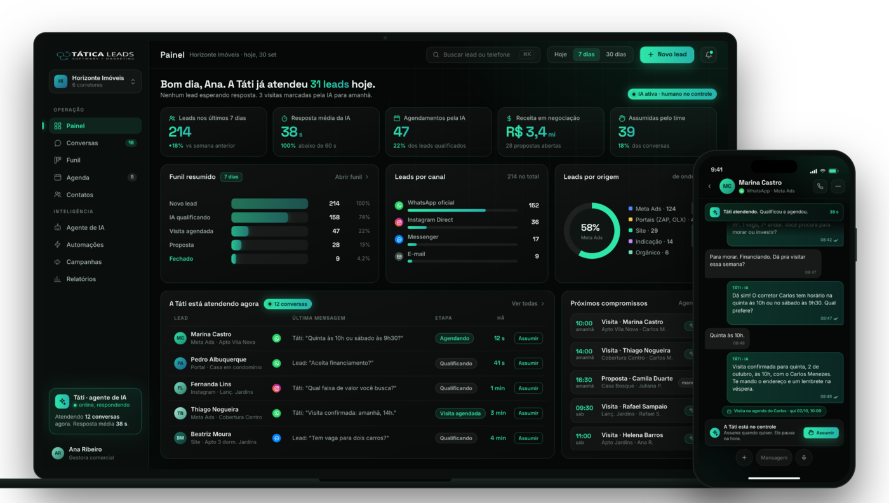Viewport: 889px width, 503px height.
Task: Click the Buscar lead ou telefone search field
Action: (483, 55)
